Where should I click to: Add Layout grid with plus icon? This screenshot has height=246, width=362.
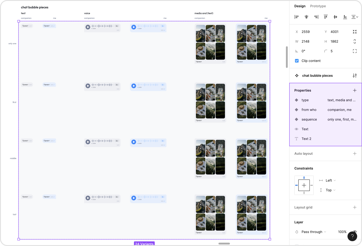pos(355,207)
